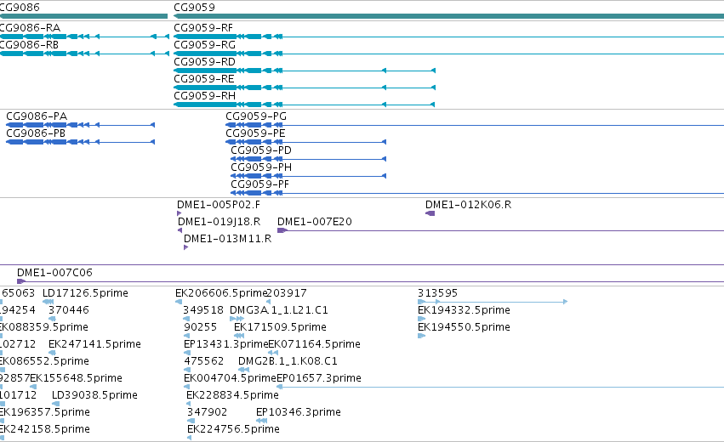The width and height of the screenshot is (724, 442).
Task: Click EST EK206606.5prime label
Action: [x=221, y=293]
